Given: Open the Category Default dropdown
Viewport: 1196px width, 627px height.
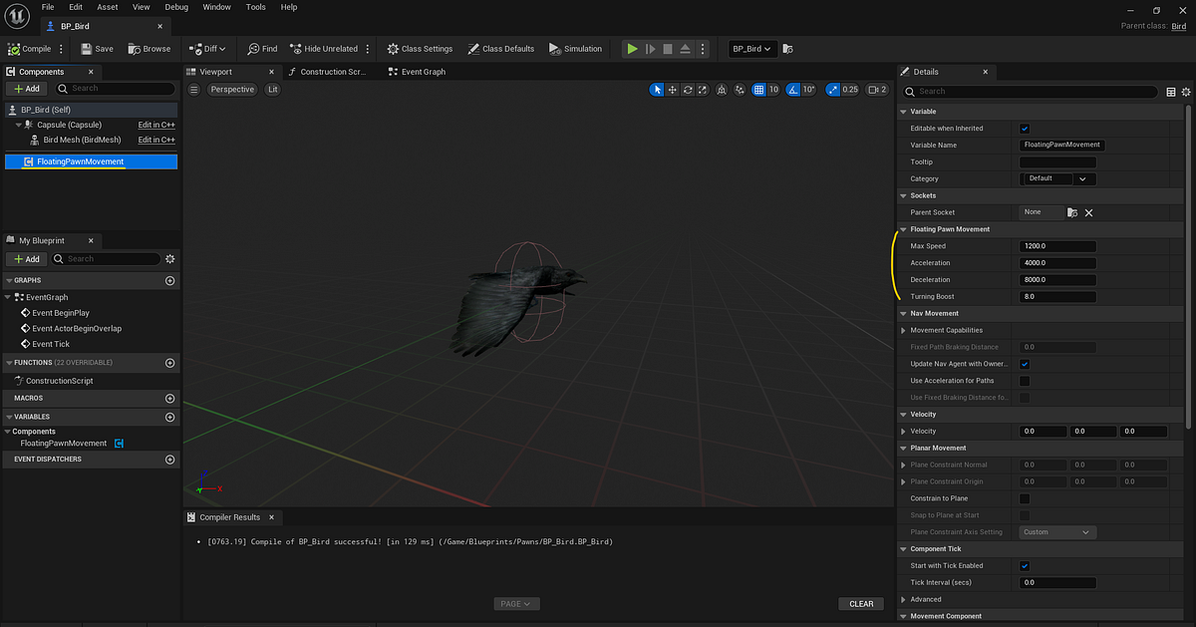Looking at the screenshot, I should point(1057,179).
